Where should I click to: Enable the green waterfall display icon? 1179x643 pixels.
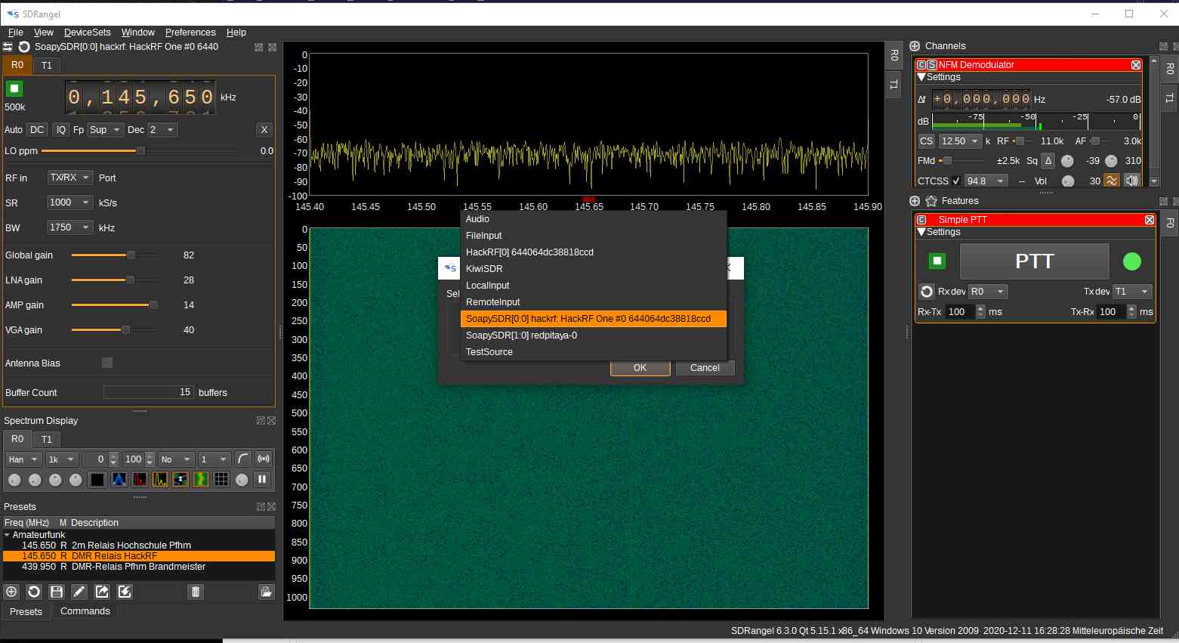pyautogui.click(x=200, y=479)
